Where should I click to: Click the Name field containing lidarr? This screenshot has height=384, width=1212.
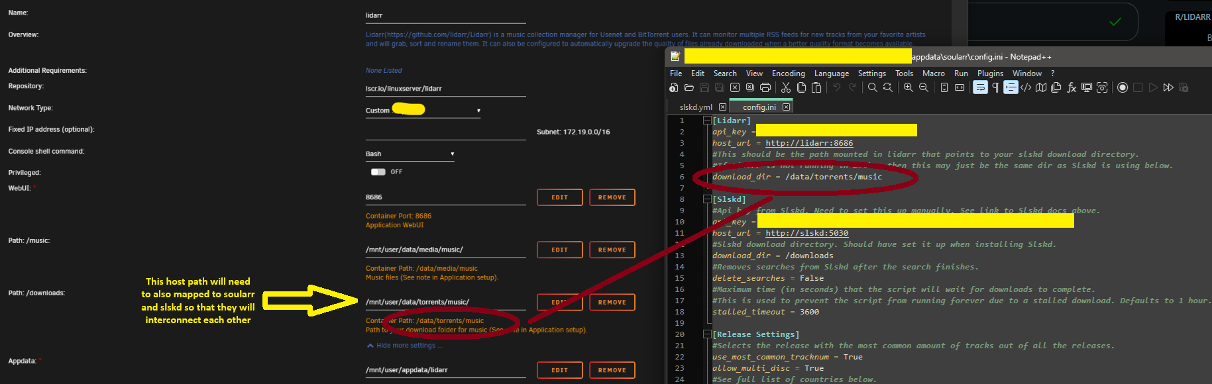click(x=446, y=15)
